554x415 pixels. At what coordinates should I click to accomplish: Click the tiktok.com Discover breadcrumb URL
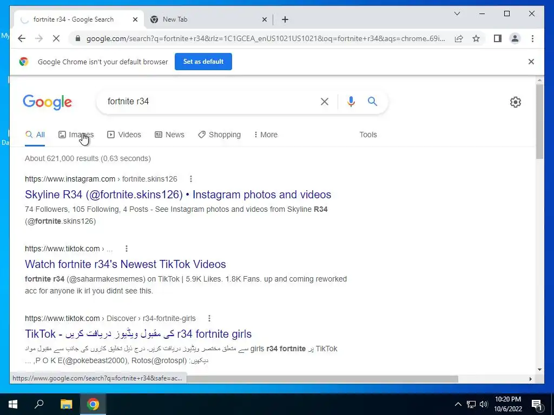point(110,318)
